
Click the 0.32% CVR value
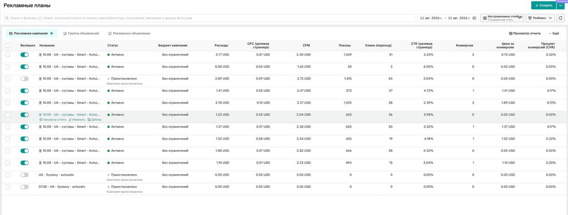click(551, 55)
